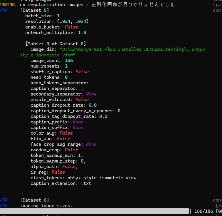The height and width of the screenshot is (216, 222).
Task: Select the 'keep_tokens: 0' line
Action: 49,77
